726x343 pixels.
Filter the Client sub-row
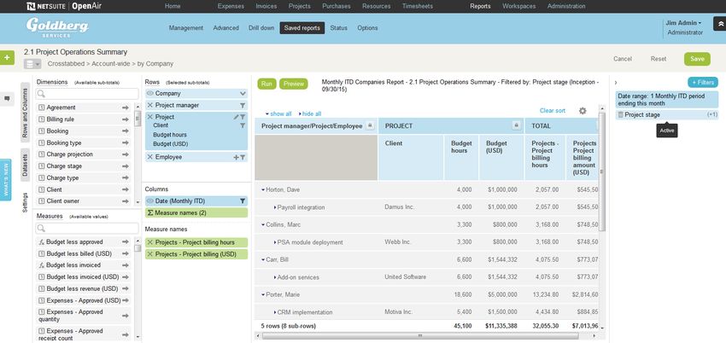pyautogui.click(x=243, y=125)
